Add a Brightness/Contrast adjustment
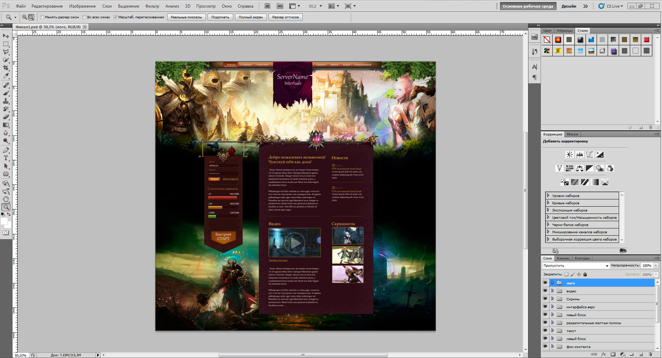This screenshot has height=358, width=662. point(569,154)
